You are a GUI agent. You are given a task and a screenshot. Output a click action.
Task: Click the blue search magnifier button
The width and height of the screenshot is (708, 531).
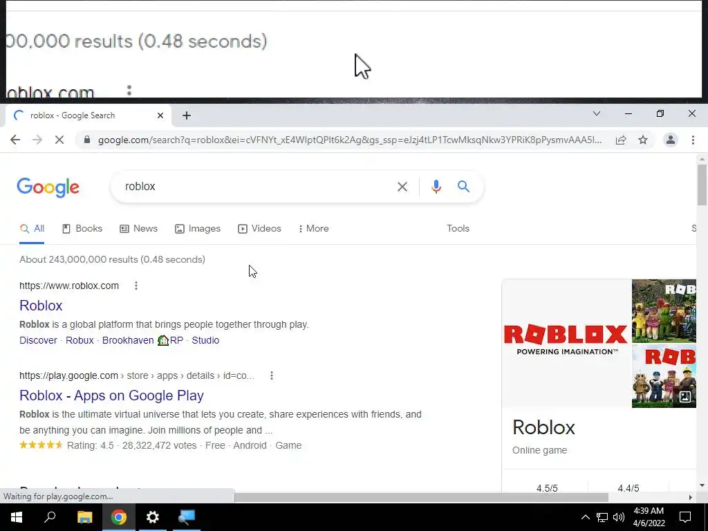[x=463, y=186]
